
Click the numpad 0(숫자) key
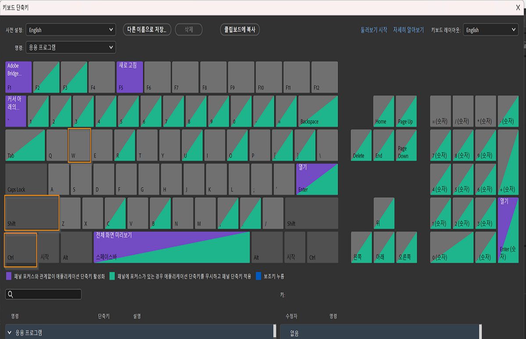(452, 248)
